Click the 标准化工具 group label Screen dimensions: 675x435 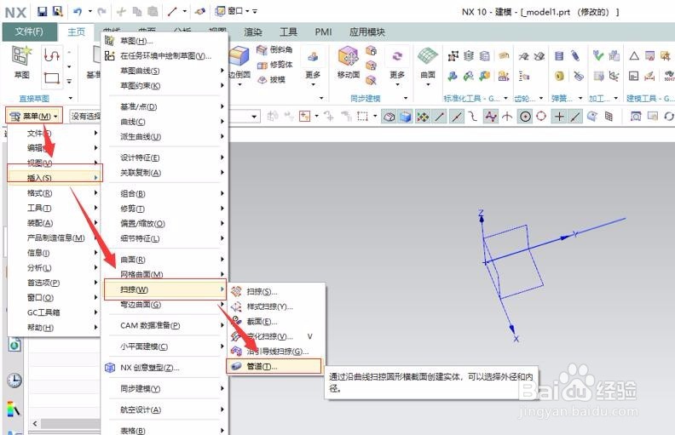coord(472,99)
